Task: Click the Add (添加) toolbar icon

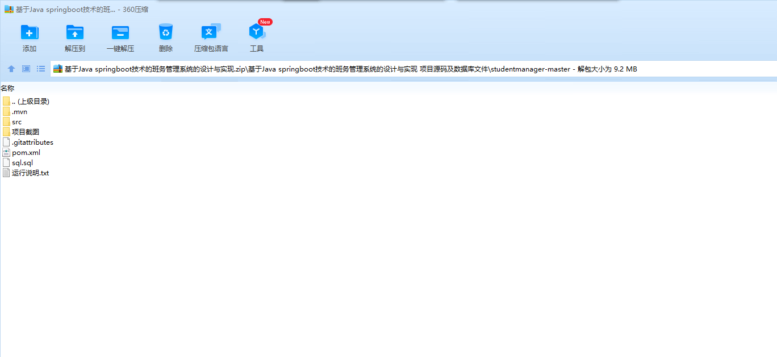Action: coord(30,32)
